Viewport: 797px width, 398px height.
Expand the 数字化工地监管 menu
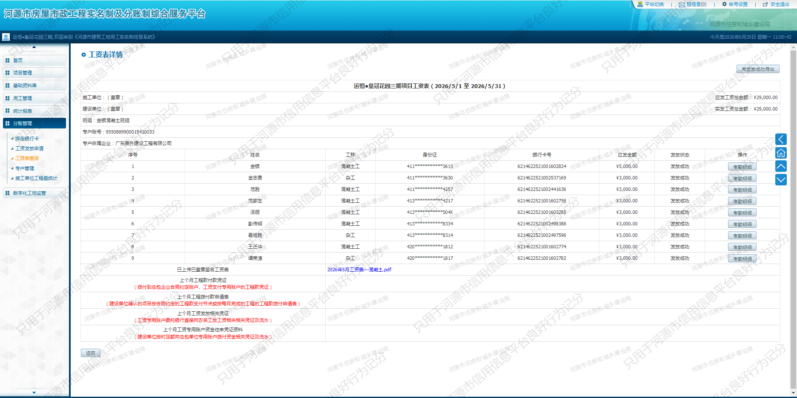pyautogui.click(x=34, y=193)
